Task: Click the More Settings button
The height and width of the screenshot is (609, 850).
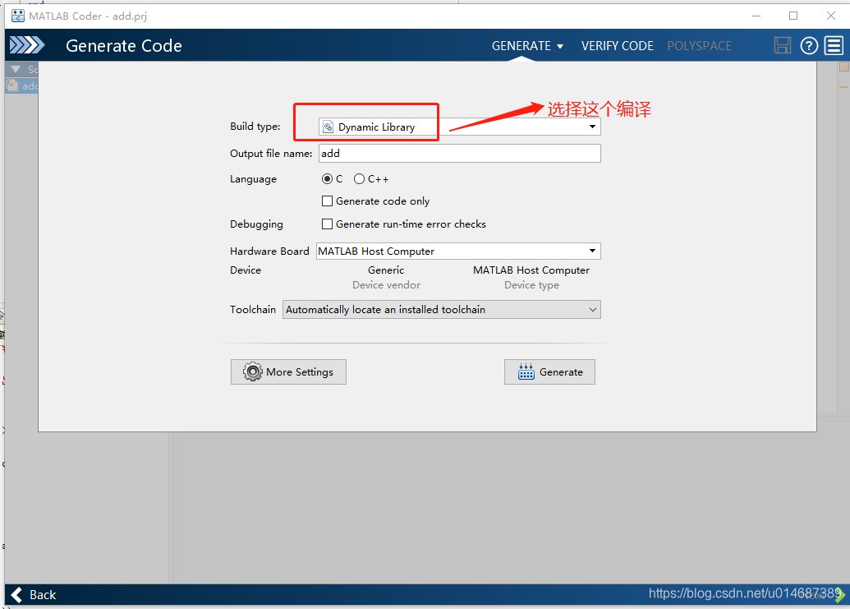Action: (x=288, y=372)
